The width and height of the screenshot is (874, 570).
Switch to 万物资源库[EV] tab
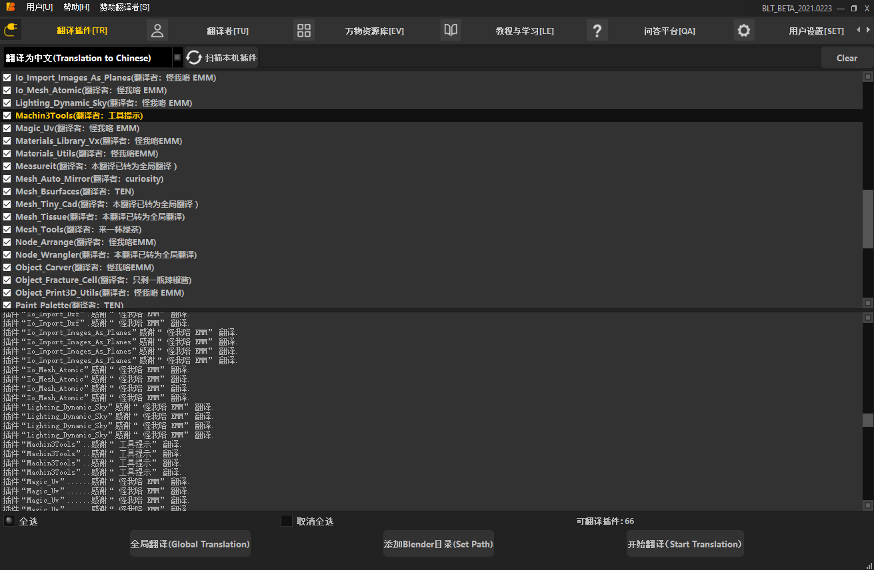coord(375,31)
